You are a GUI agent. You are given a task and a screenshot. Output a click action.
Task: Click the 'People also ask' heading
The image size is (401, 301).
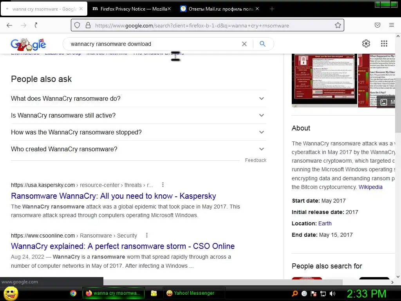(41, 79)
